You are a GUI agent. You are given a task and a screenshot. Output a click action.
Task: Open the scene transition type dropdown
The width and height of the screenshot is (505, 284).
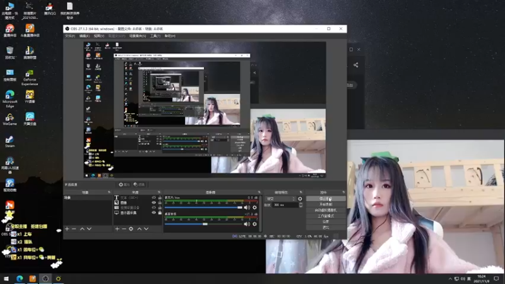[x=280, y=199]
